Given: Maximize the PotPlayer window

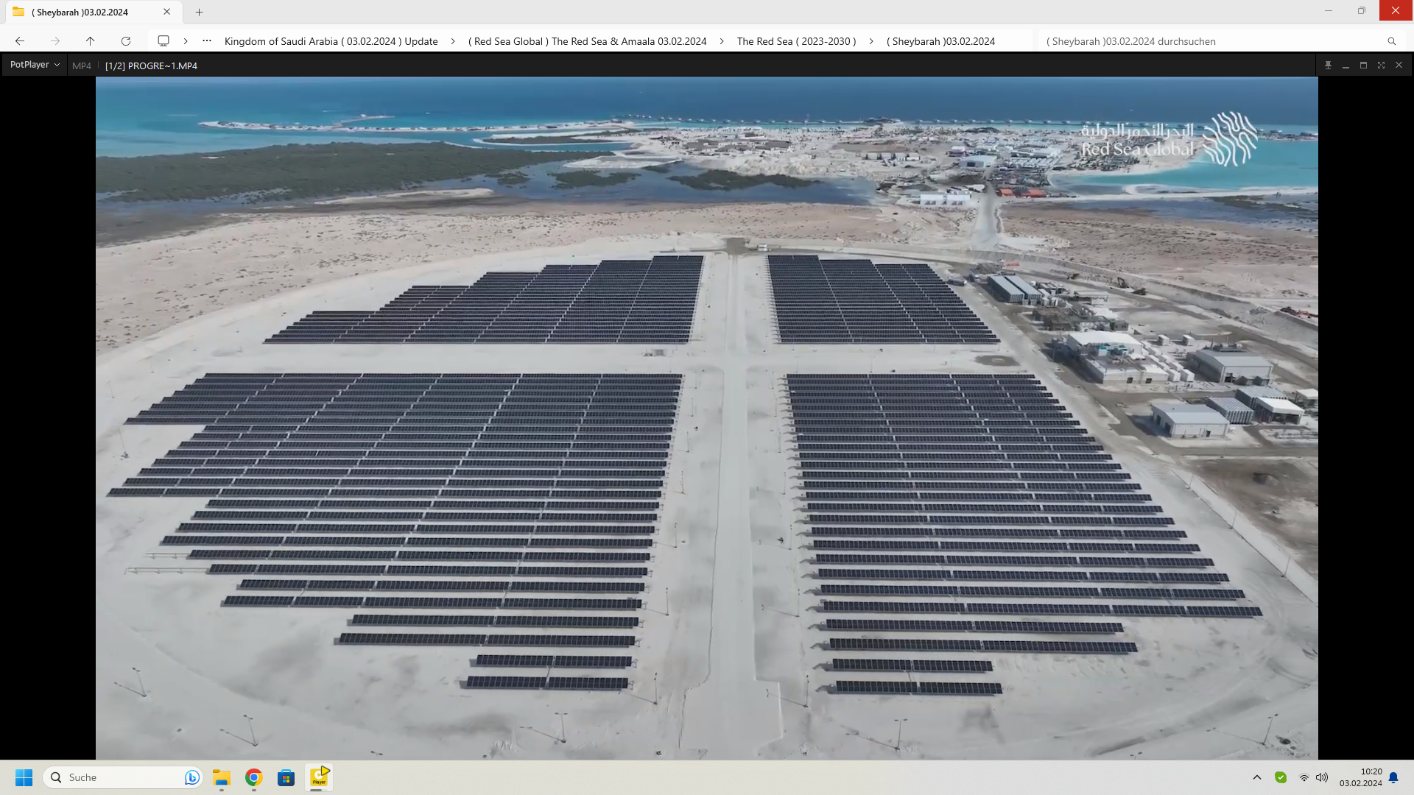Looking at the screenshot, I should click(x=1363, y=65).
